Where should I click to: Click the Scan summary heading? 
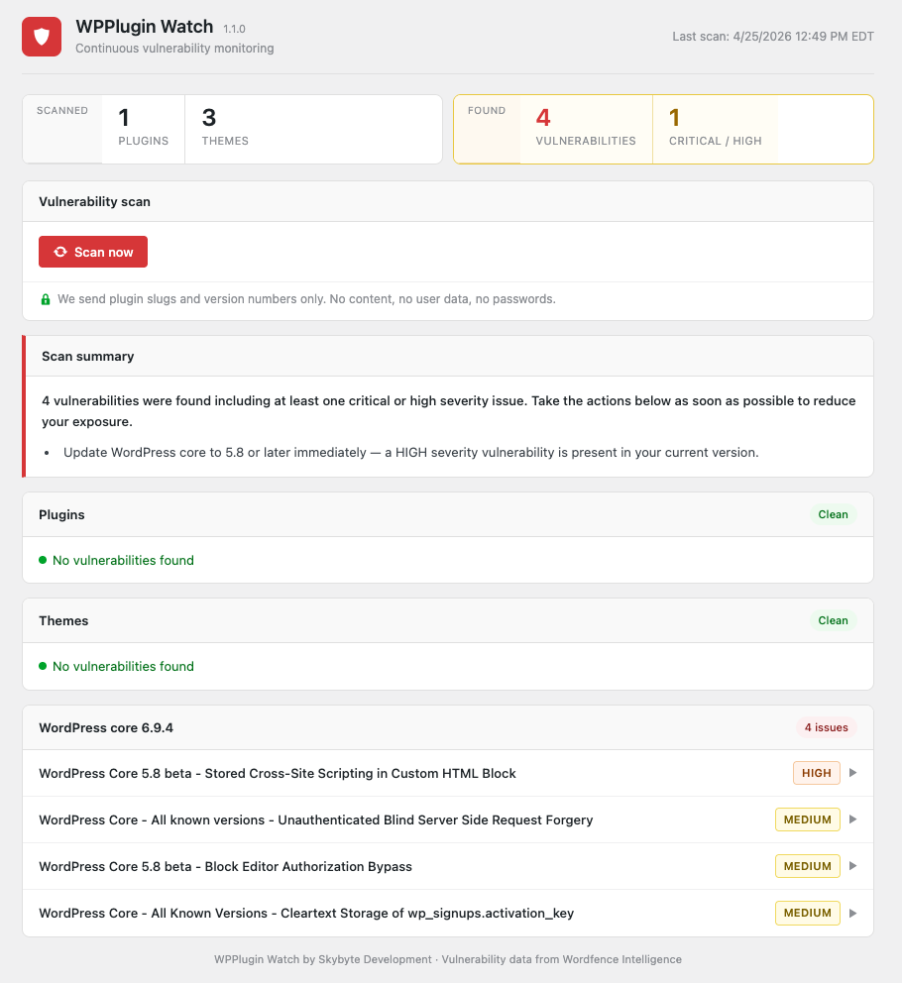click(88, 356)
